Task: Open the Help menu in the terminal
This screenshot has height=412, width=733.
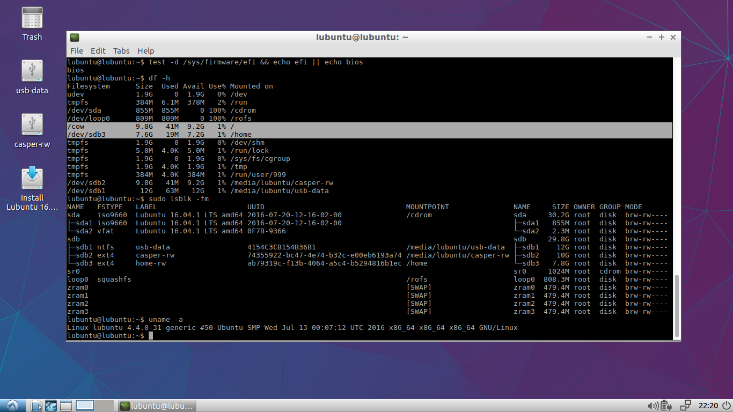Action: coord(145,51)
